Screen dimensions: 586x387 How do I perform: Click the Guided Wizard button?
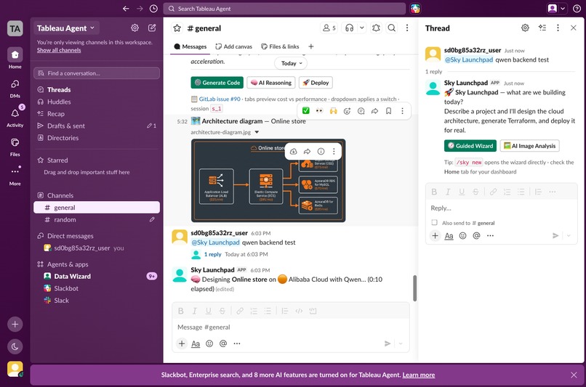tap(470, 146)
